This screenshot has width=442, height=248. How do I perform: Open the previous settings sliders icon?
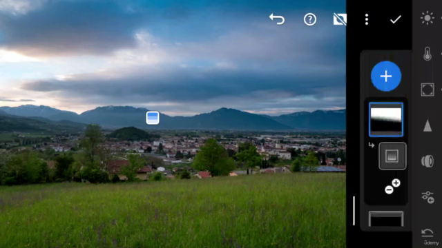point(427,197)
